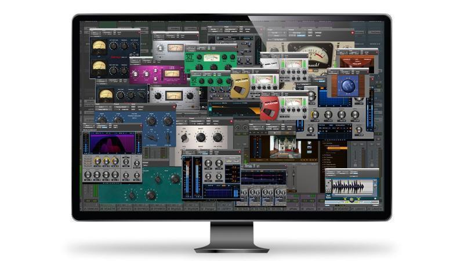Click the blue globe in the wood-paneled plugin
This screenshot has height=261, width=464.
[x=348, y=86]
